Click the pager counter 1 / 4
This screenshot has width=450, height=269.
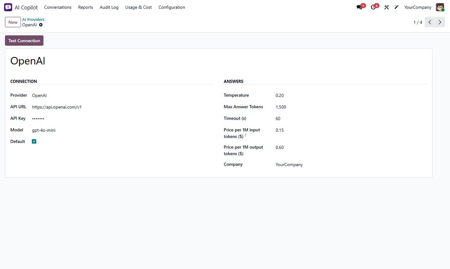tap(418, 22)
